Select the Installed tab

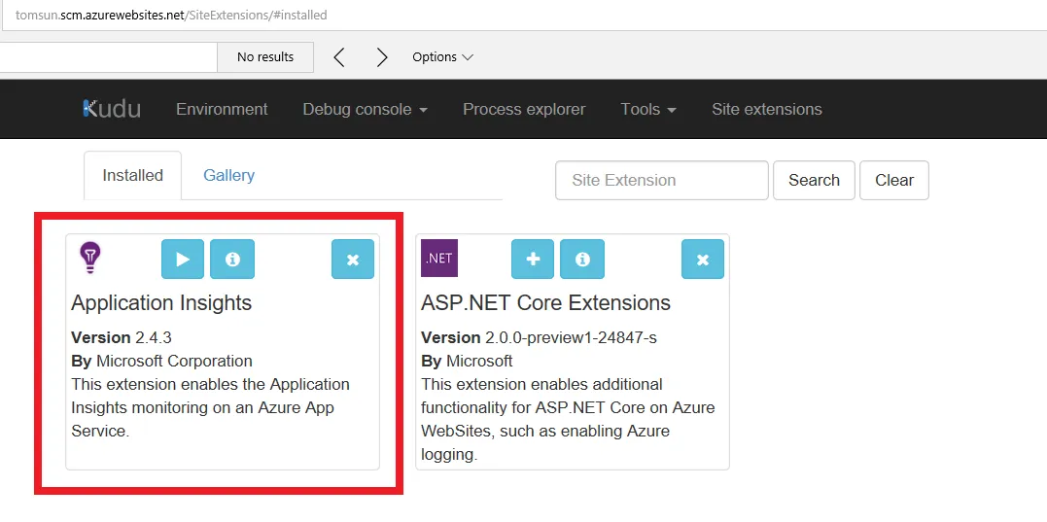(133, 176)
